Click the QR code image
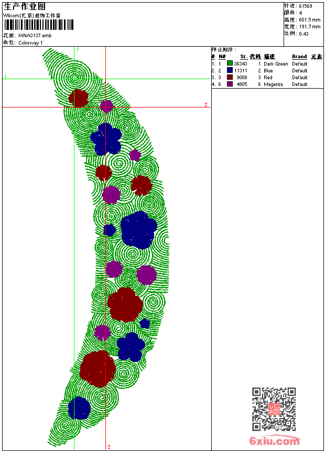This screenshot has height=451, width=325. [274, 409]
